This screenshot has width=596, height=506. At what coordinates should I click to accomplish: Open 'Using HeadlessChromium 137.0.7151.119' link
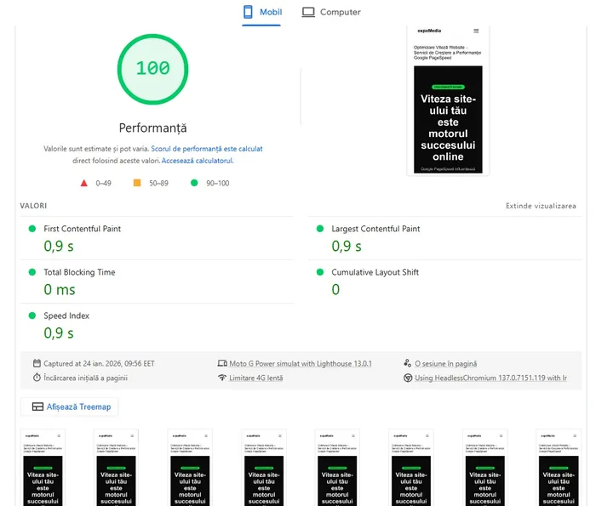[x=490, y=378]
